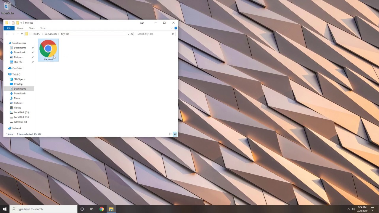Switch to the Home ribbon tab
The width and height of the screenshot is (379, 213).
pyautogui.click(x=20, y=28)
